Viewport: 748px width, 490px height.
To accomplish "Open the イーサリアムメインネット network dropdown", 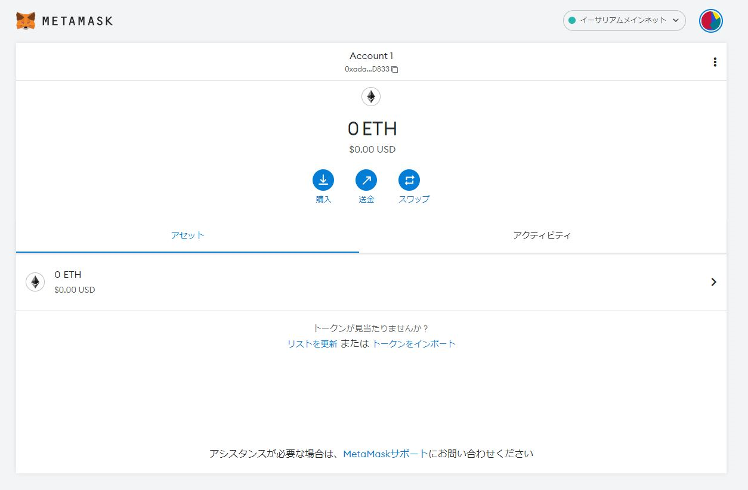I will (x=624, y=20).
